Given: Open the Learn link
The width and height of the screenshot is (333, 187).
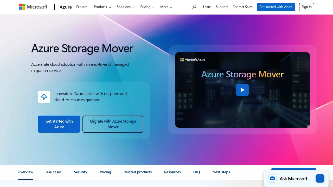Looking at the screenshot, I should (x=207, y=7).
